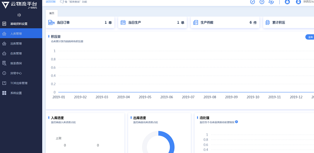314x153 pixels.
Task: Click the 2019-04 axis label
Action: coord(124,97)
